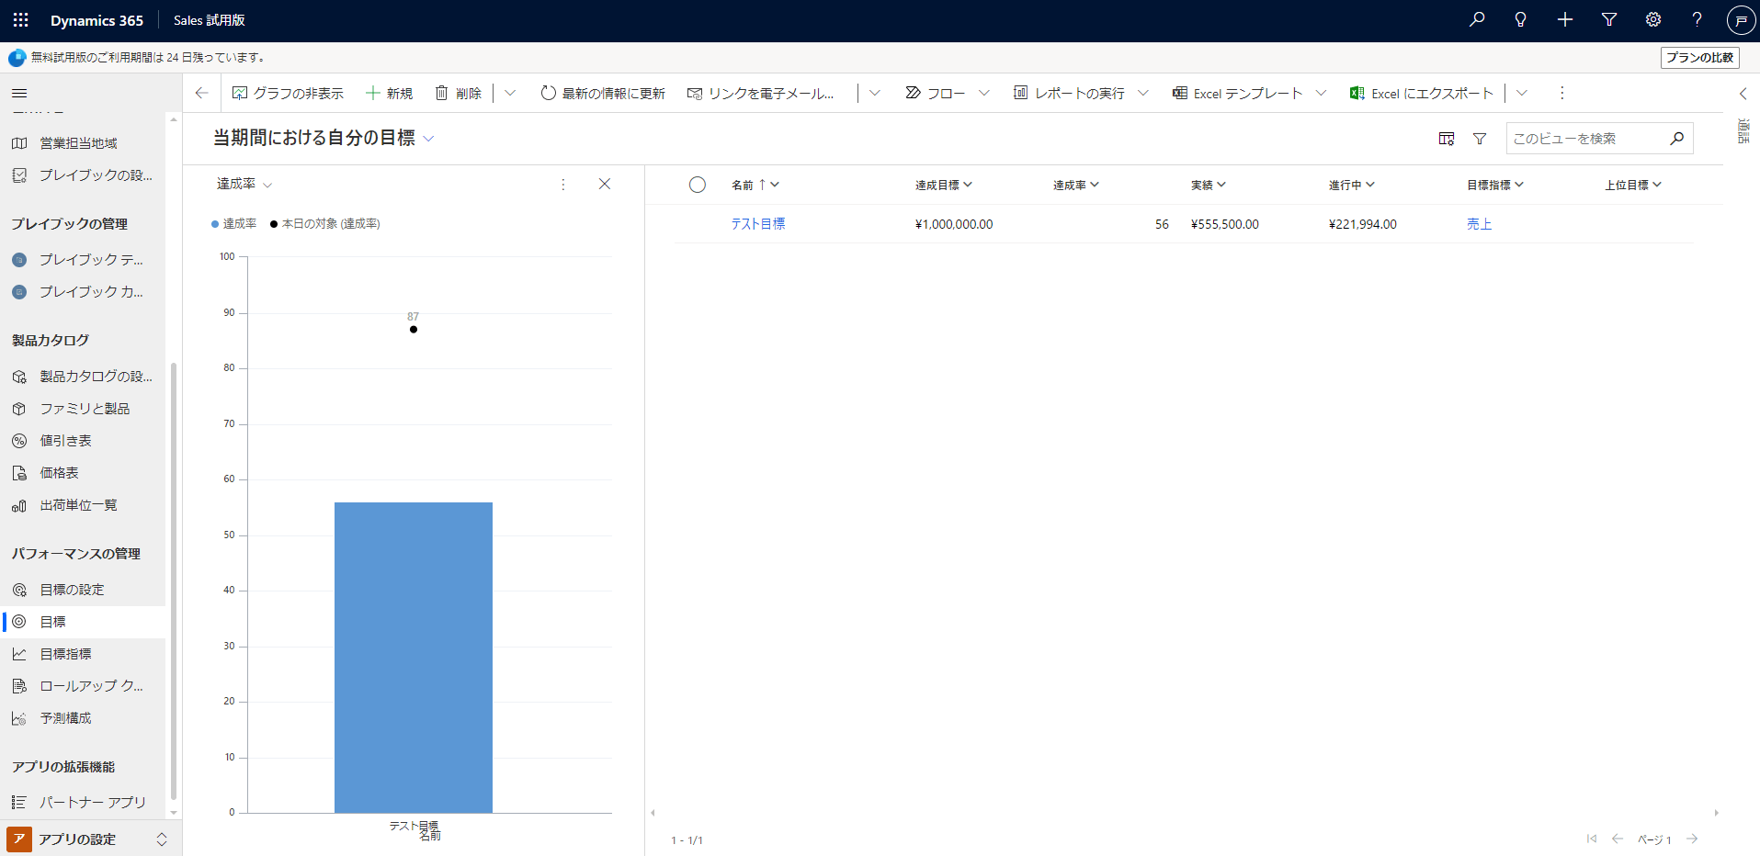The width and height of the screenshot is (1760, 856).
Task: Go back using the arrow button
Action: (202, 93)
